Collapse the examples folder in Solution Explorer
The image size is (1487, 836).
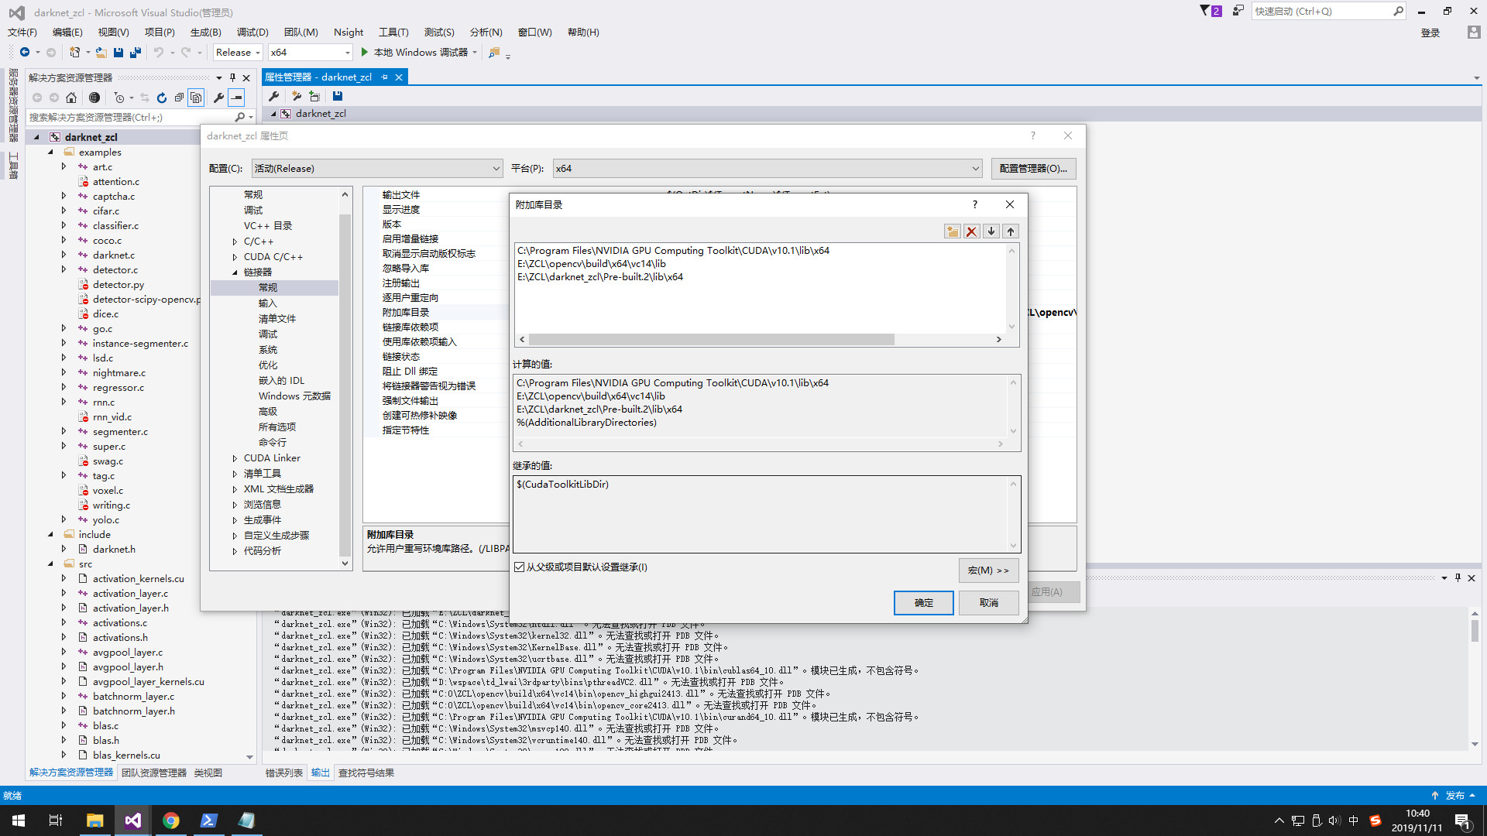(51, 152)
